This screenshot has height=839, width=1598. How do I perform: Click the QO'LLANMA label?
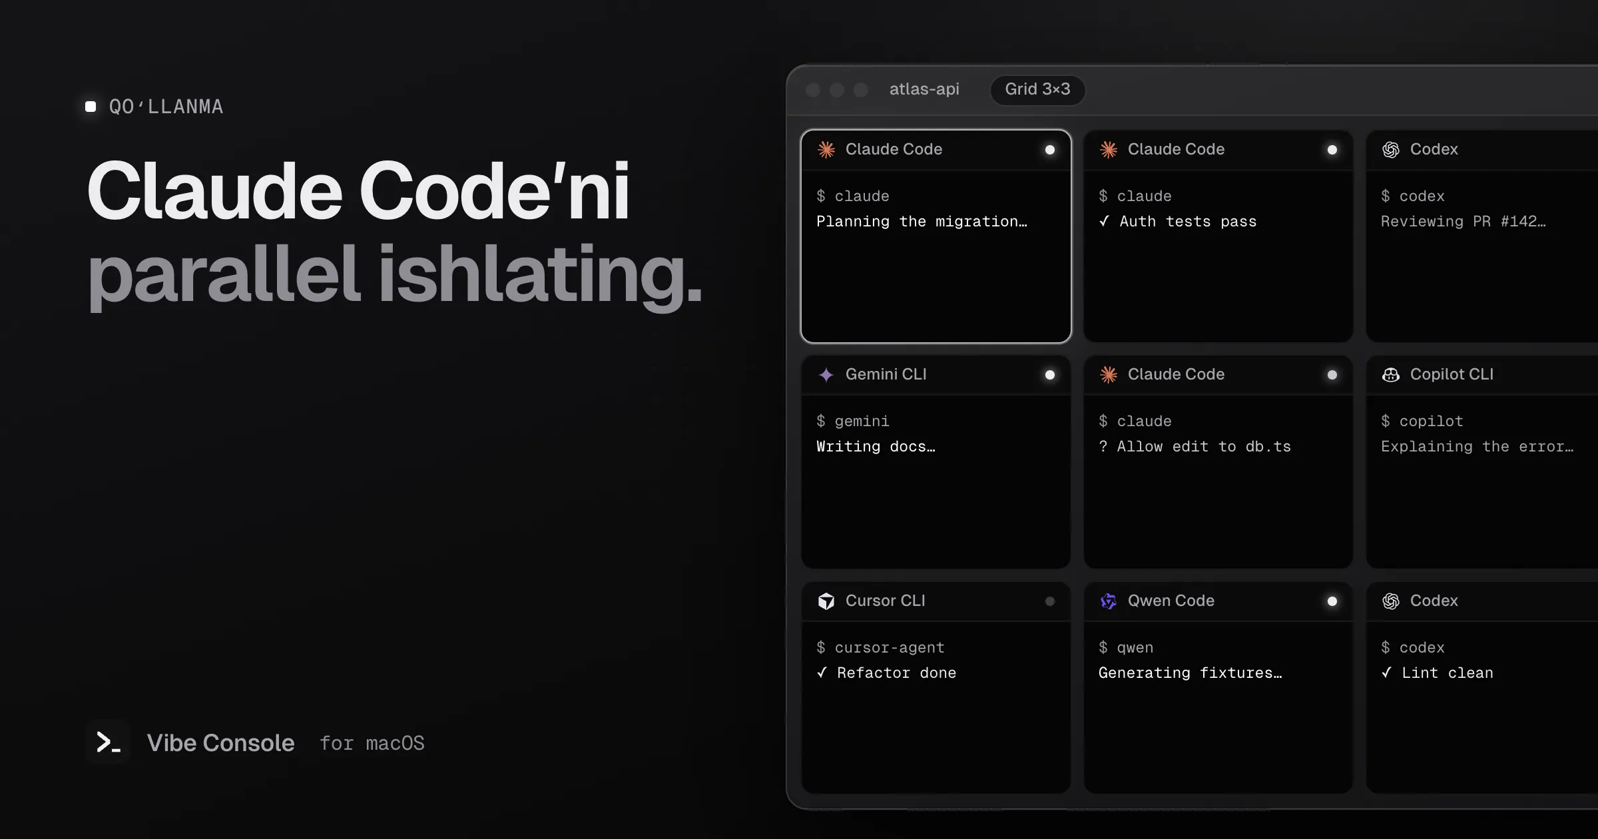point(166,107)
